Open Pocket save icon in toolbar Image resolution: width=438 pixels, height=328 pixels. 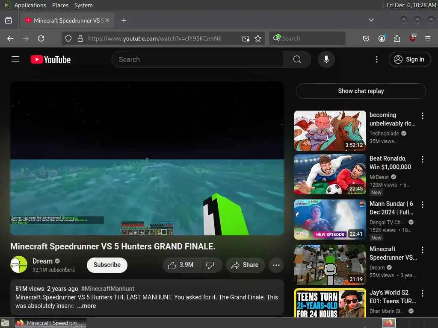click(366, 38)
